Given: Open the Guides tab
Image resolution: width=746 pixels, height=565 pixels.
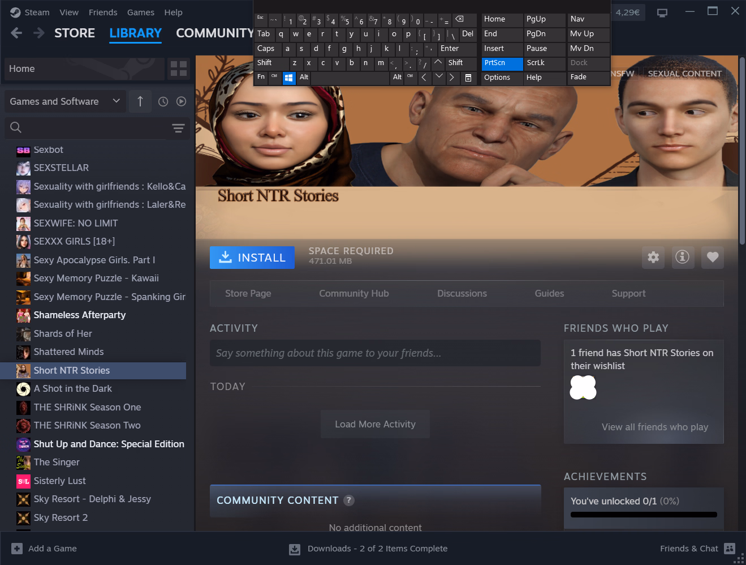Looking at the screenshot, I should click(549, 293).
